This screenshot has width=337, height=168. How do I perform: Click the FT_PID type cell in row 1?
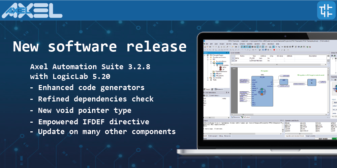coord(253,58)
